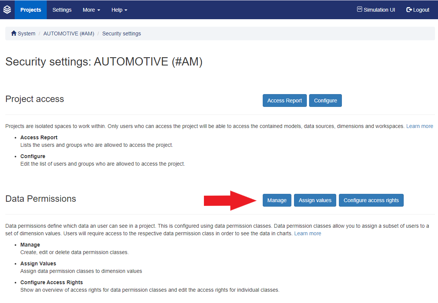
Task: Expand the Help dropdown menu
Action: (119, 10)
